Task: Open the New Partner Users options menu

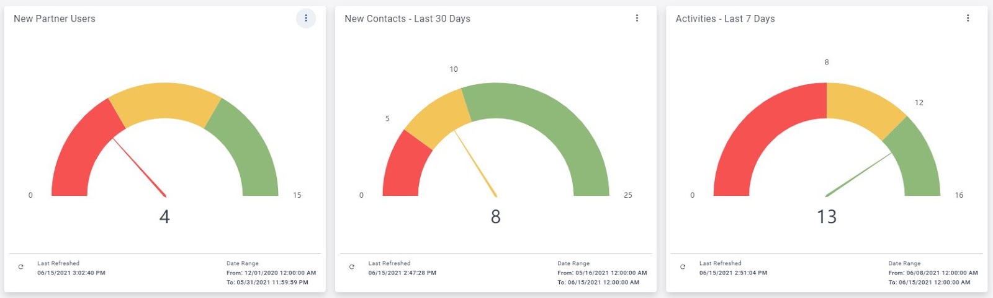Action: [306, 19]
